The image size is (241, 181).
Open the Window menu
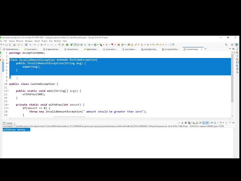click(58, 41)
